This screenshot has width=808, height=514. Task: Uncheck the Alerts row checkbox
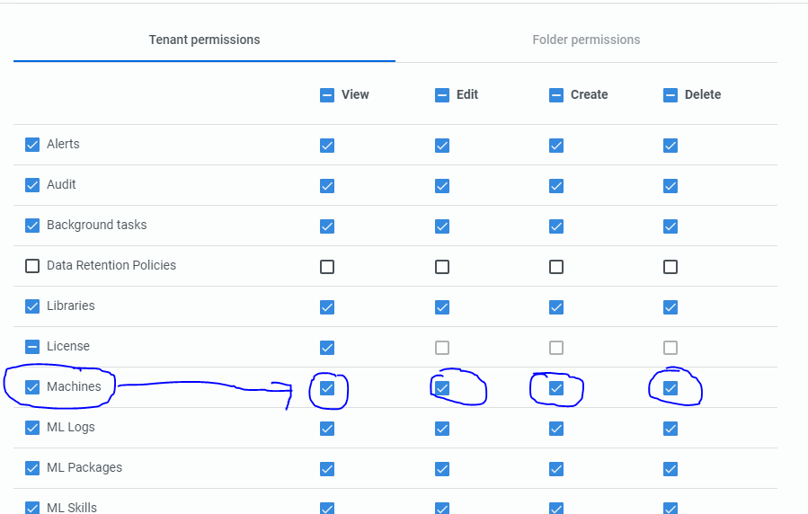click(x=32, y=145)
